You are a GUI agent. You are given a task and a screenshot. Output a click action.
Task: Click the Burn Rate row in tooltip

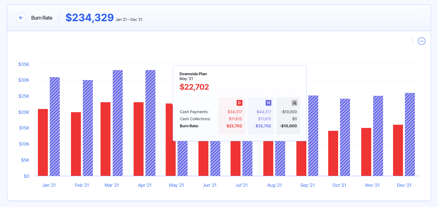point(189,126)
